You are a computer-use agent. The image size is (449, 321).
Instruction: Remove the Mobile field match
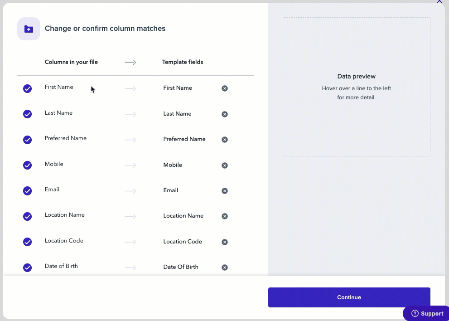225,165
